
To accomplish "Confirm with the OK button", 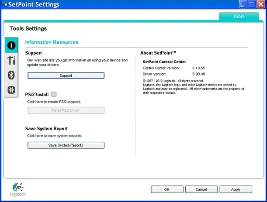I will (167, 189).
